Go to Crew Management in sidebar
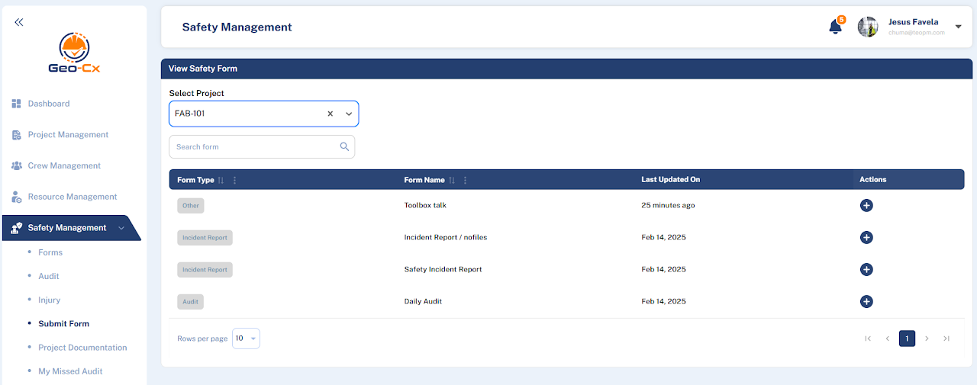This screenshot has width=977, height=385. coord(64,165)
